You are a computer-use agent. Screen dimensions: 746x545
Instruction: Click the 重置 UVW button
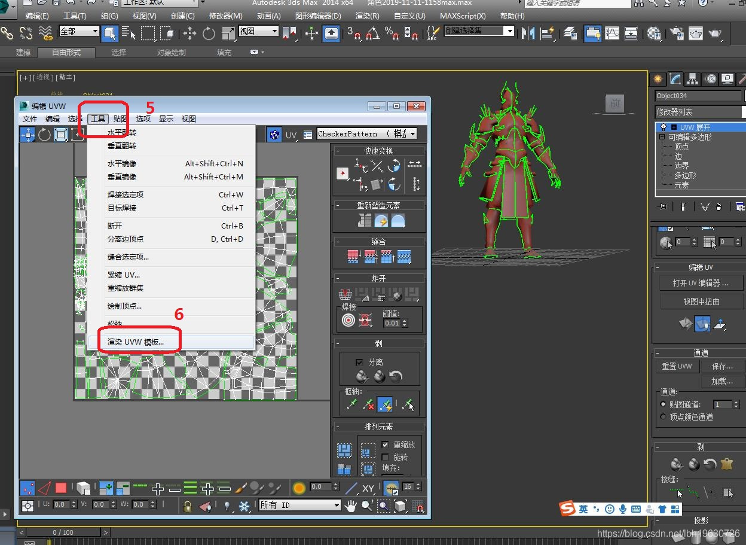point(677,366)
